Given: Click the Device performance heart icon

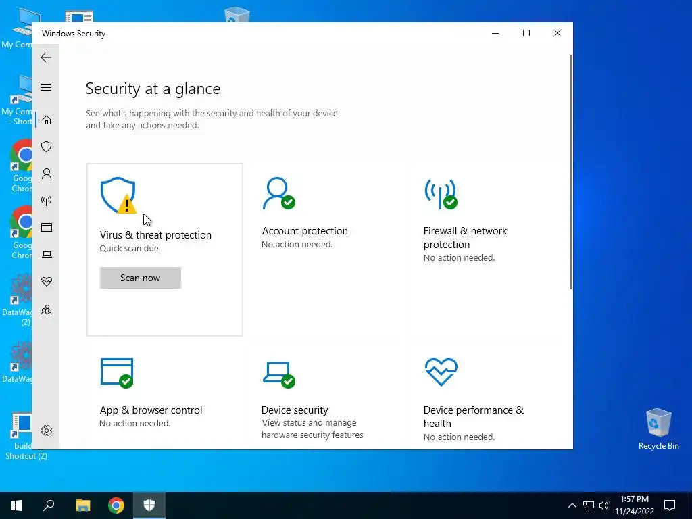Looking at the screenshot, I should click(x=441, y=372).
